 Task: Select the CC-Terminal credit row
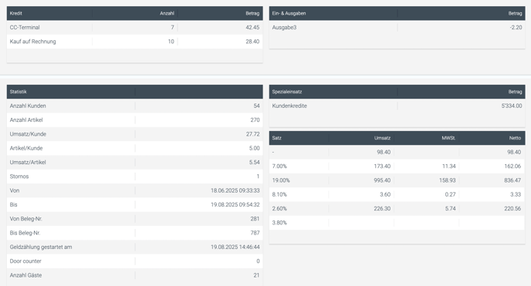[135, 28]
